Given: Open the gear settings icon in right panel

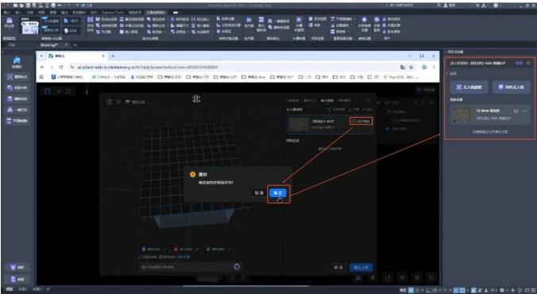Looking at the screenshot, I should [528, 63].
